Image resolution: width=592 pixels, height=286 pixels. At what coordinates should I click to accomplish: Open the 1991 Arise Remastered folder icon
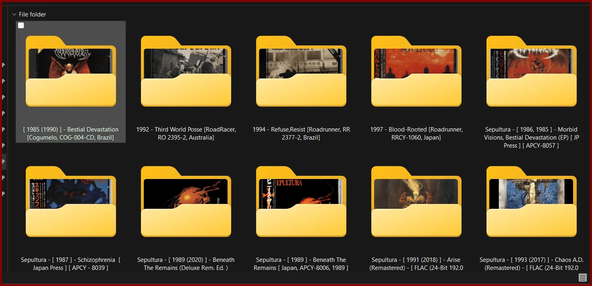tap(416, 202)
